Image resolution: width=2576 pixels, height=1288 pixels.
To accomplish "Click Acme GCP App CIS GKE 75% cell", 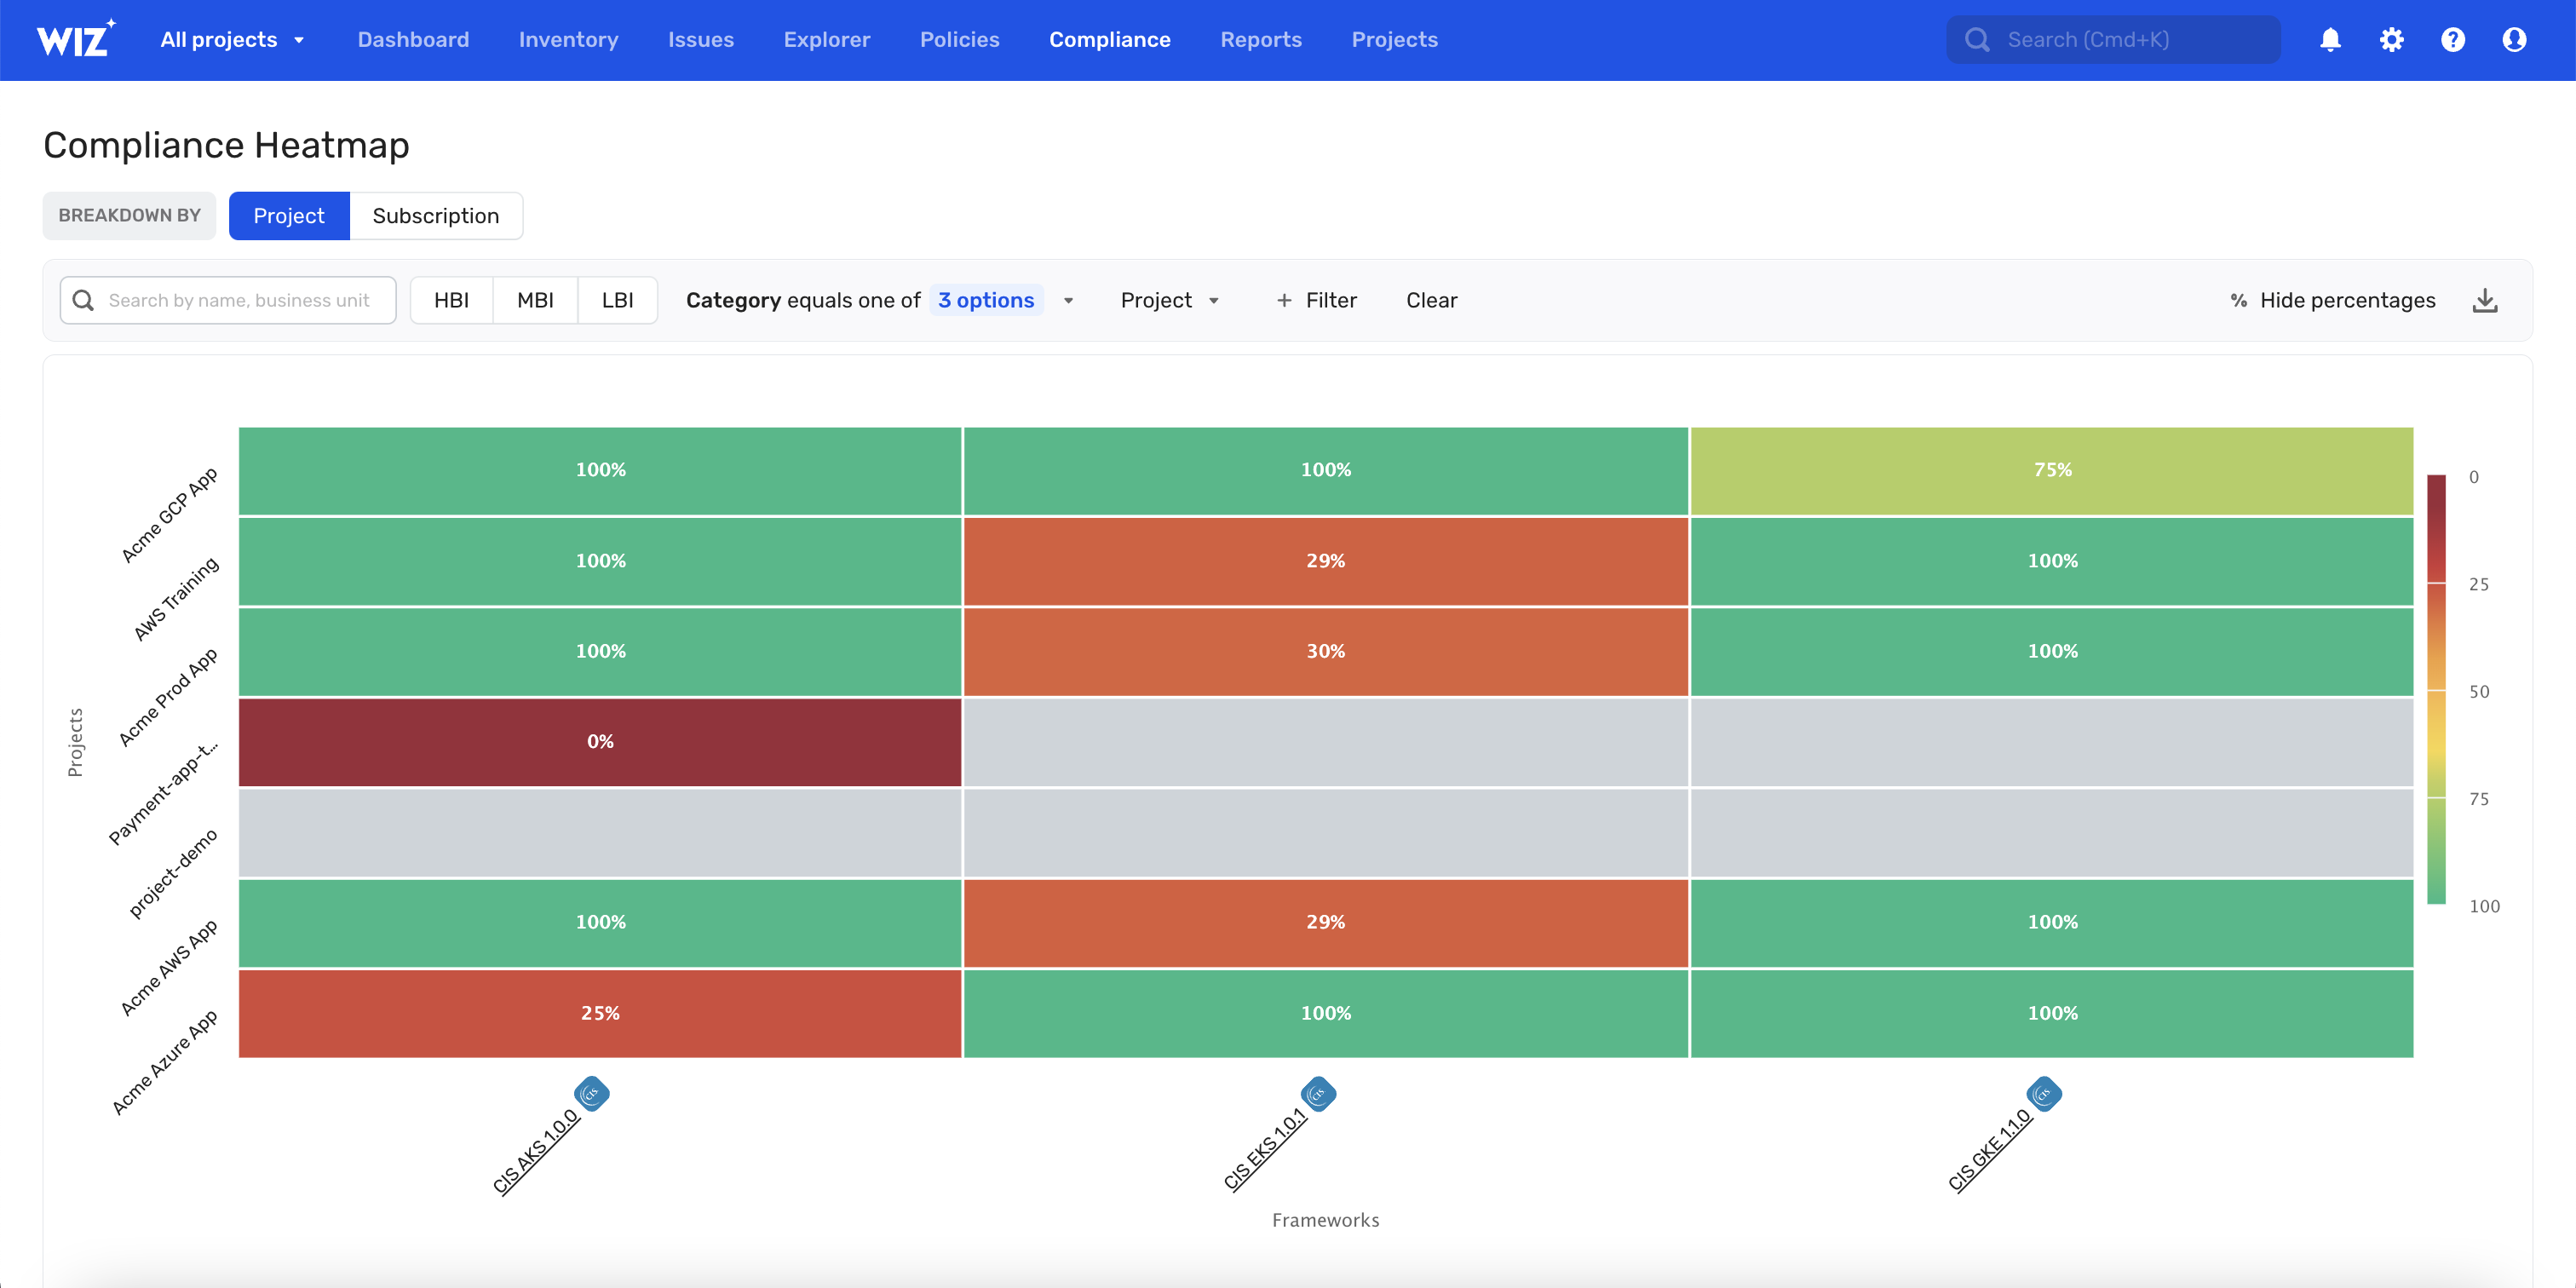I will pyautogui.click(x=2052, y=470).
